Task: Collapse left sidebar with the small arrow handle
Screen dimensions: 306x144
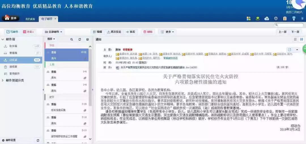Action: tap(43, 90)
